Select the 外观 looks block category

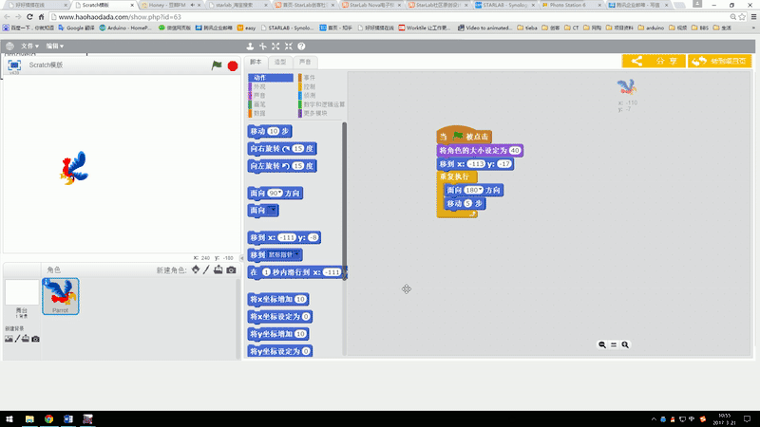click(x=259, y=86)
